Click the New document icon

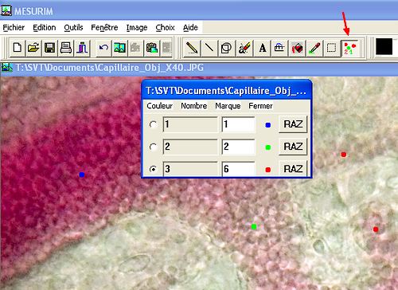[18, 48]
